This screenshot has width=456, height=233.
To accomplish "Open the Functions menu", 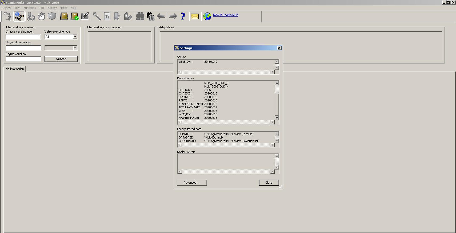I will [x=30, y=8].
